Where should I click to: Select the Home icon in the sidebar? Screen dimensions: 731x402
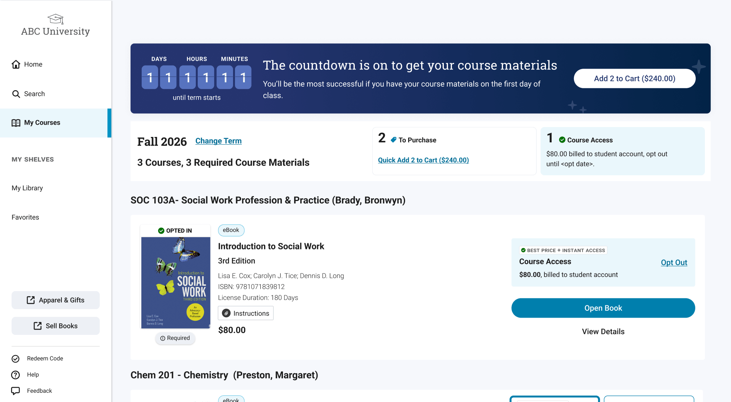tap(16, 64)
